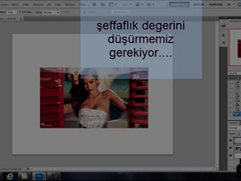
Task: Select the red photo layer thumbnail
Action: click(237, 148)
